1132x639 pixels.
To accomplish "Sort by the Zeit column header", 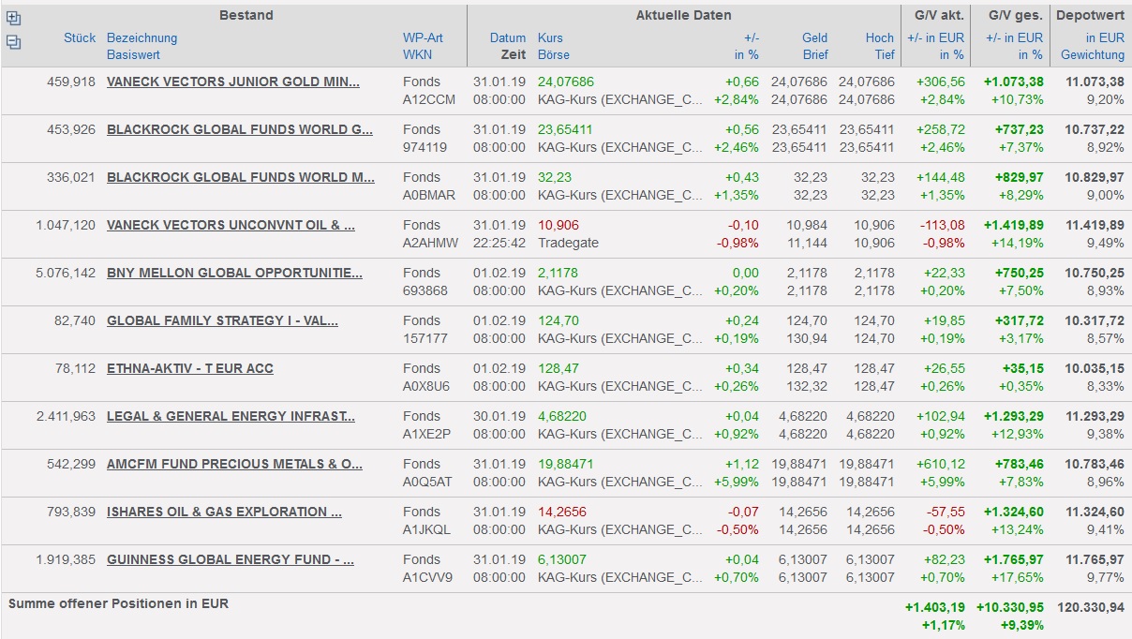I will (513, 55).
